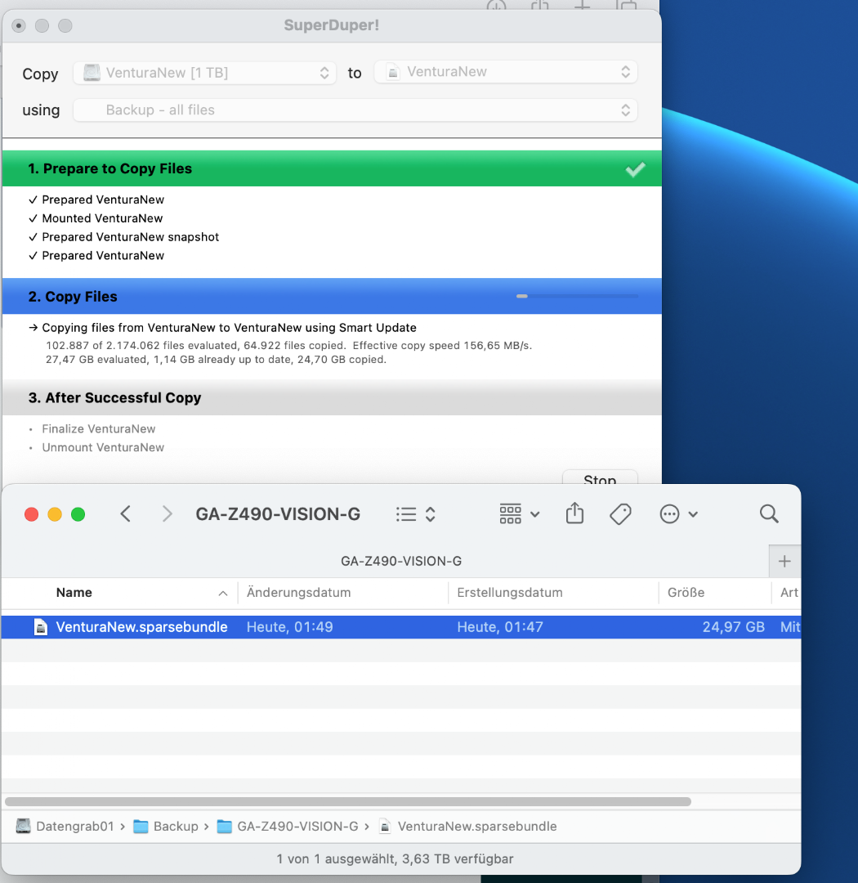Click creation date Heute, 01:47
858x883 pixels.
(x=500, y=627)
